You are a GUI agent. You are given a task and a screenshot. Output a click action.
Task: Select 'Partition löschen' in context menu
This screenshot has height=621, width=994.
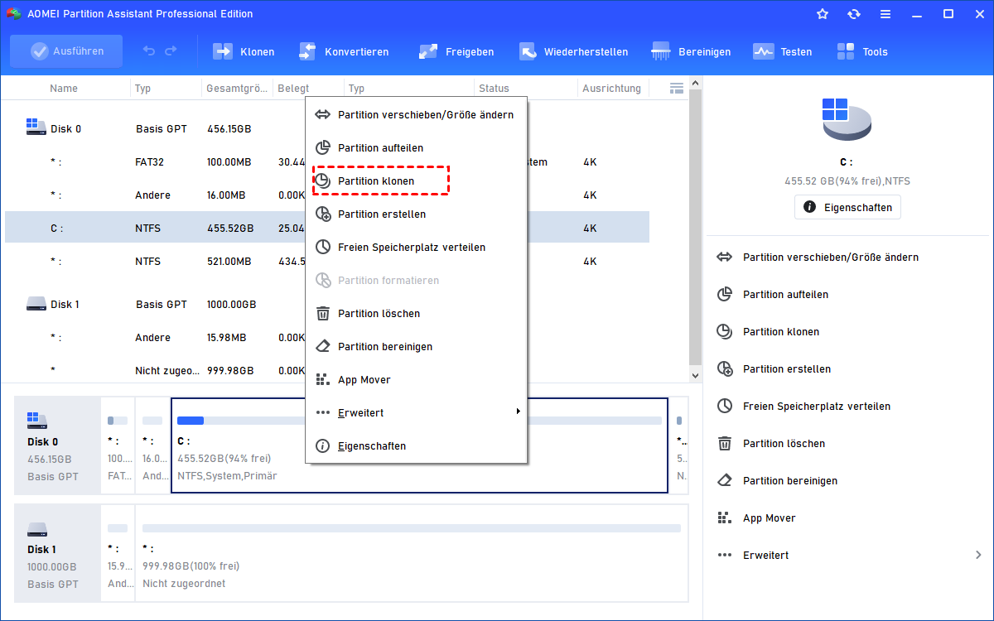point(417,314)
